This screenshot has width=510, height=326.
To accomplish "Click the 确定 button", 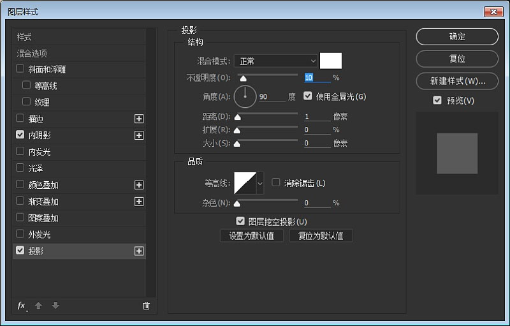I will point(457,37).
